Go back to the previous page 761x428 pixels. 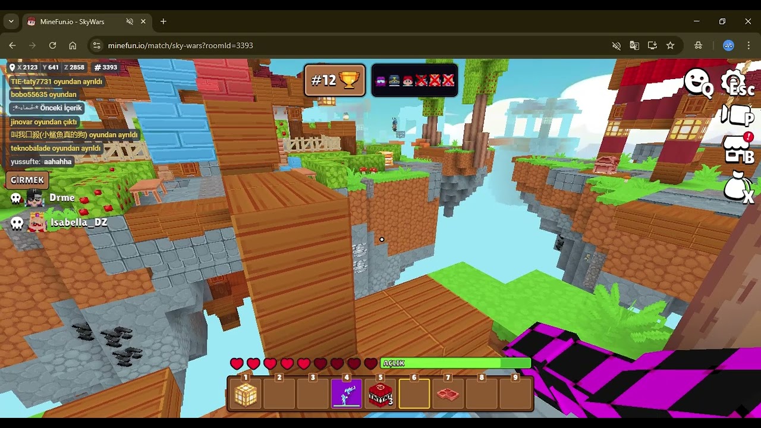(12, 45)
